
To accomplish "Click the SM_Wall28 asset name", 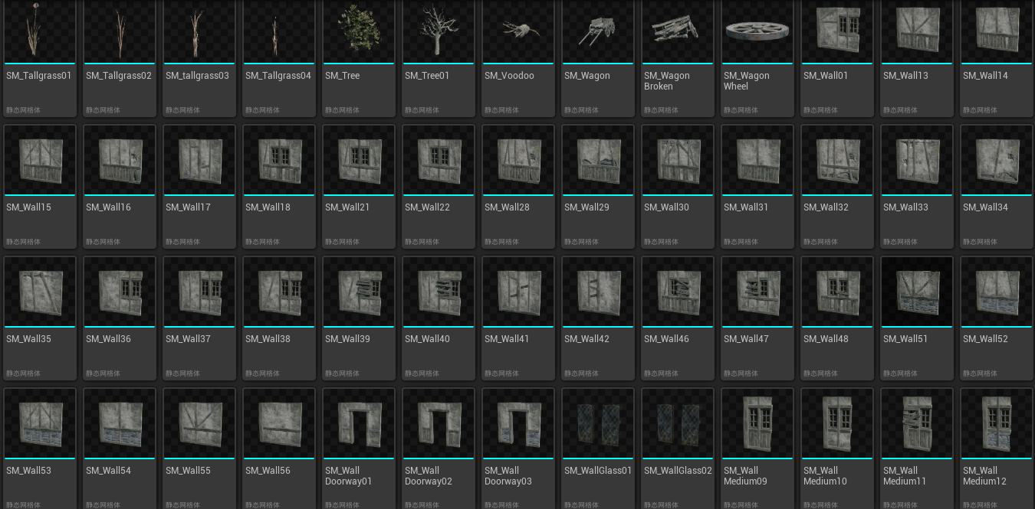I will point(507,207).
